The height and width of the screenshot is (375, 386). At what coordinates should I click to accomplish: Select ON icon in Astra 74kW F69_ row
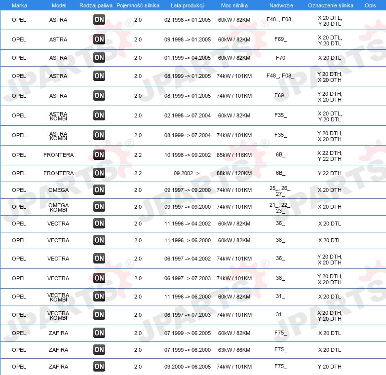(99, 95)
